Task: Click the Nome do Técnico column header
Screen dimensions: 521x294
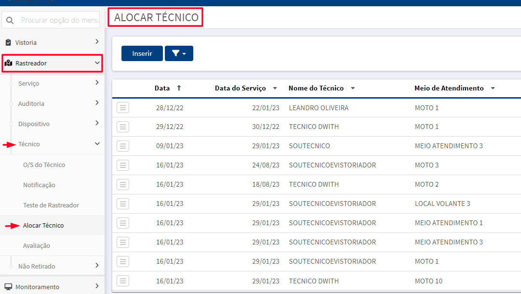Action: (x=316, y=88)
